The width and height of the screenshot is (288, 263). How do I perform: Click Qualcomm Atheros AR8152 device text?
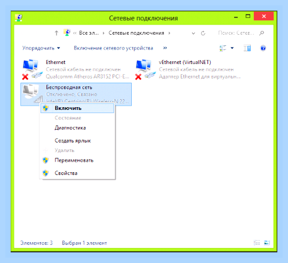point(87,76)
